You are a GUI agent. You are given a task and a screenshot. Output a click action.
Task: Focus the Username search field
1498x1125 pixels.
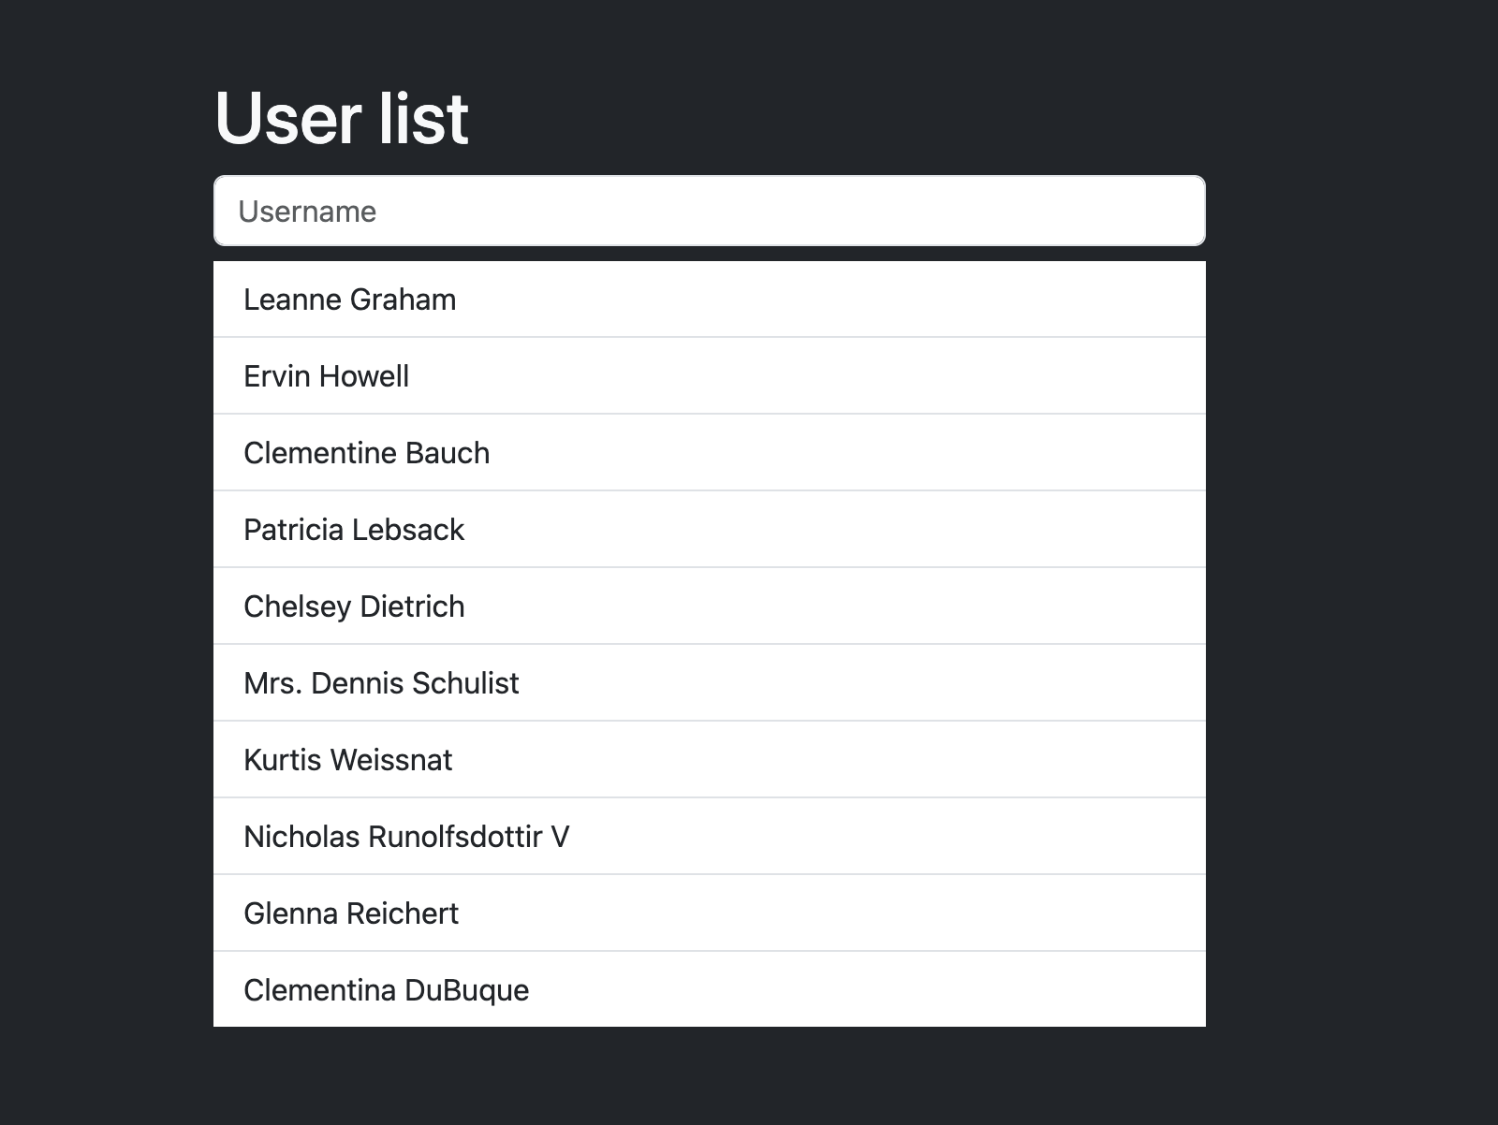point(709,212)
